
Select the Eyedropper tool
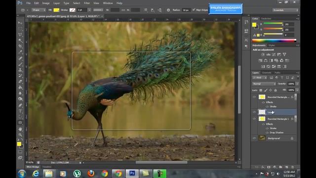(20, 52)
